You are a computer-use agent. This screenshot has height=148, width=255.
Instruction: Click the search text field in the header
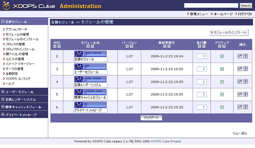pos(211,5)
